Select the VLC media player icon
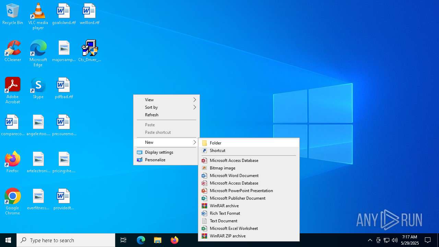The width and height of the screenshot is (439, 247). point(38,16)
